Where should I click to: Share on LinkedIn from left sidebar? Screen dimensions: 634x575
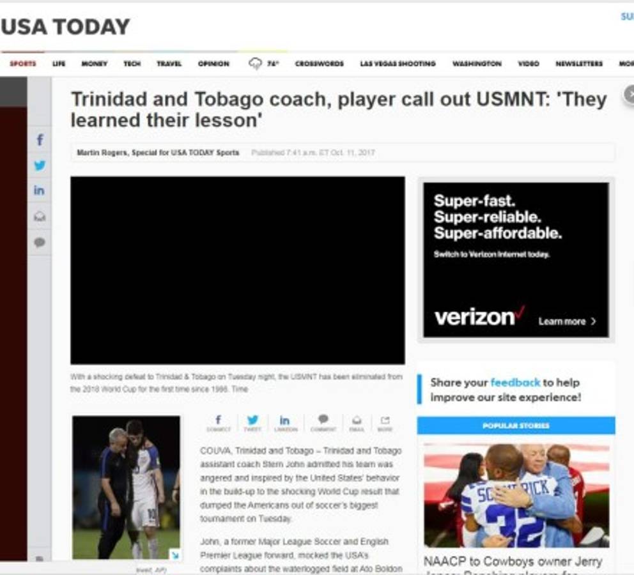point(40,190)
